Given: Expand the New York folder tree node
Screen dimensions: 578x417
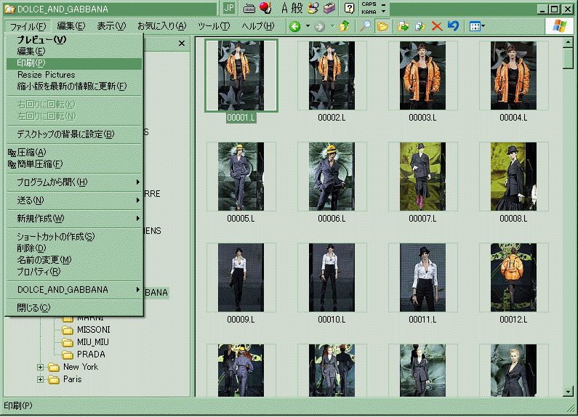Looking at the screenshot, I should [x=41, y=367].
